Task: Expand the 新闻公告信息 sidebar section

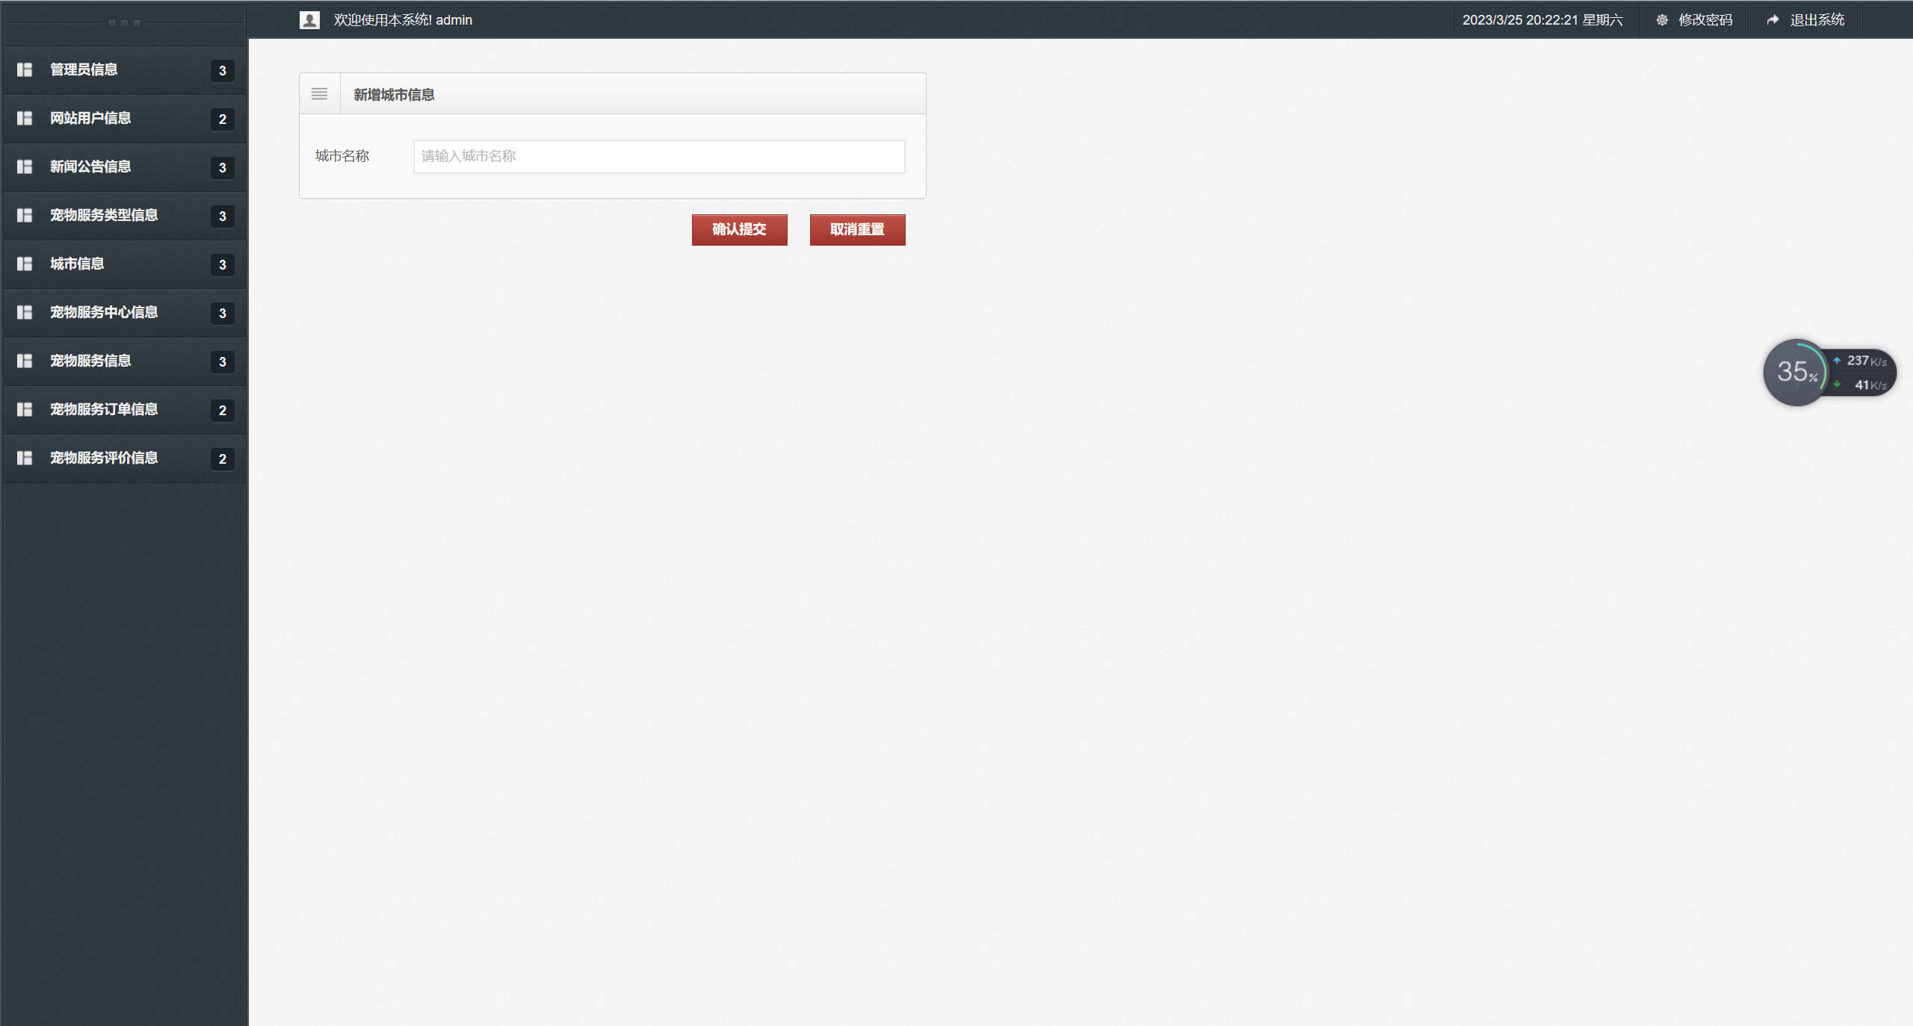Action: click(x=90, y=167)
